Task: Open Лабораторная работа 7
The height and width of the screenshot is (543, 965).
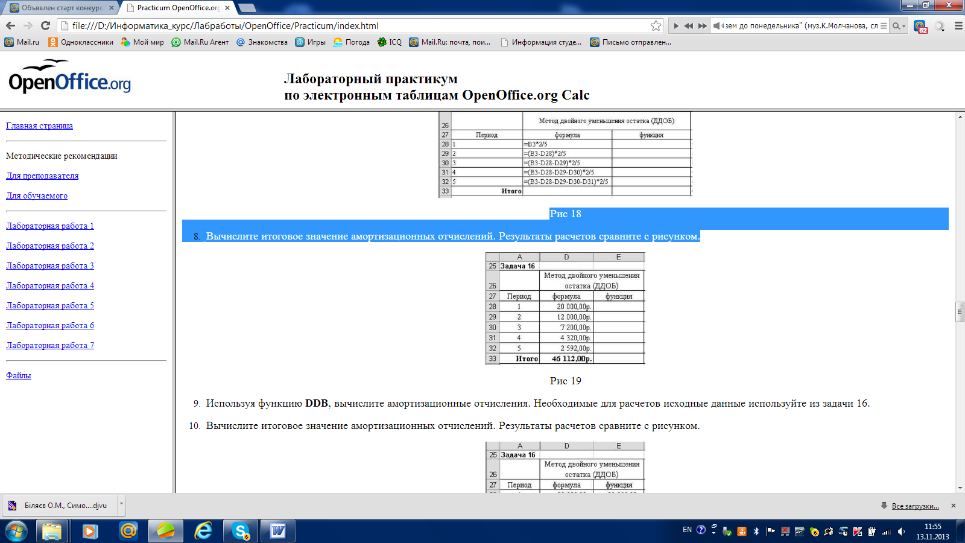Action: [x=50, y=345]
